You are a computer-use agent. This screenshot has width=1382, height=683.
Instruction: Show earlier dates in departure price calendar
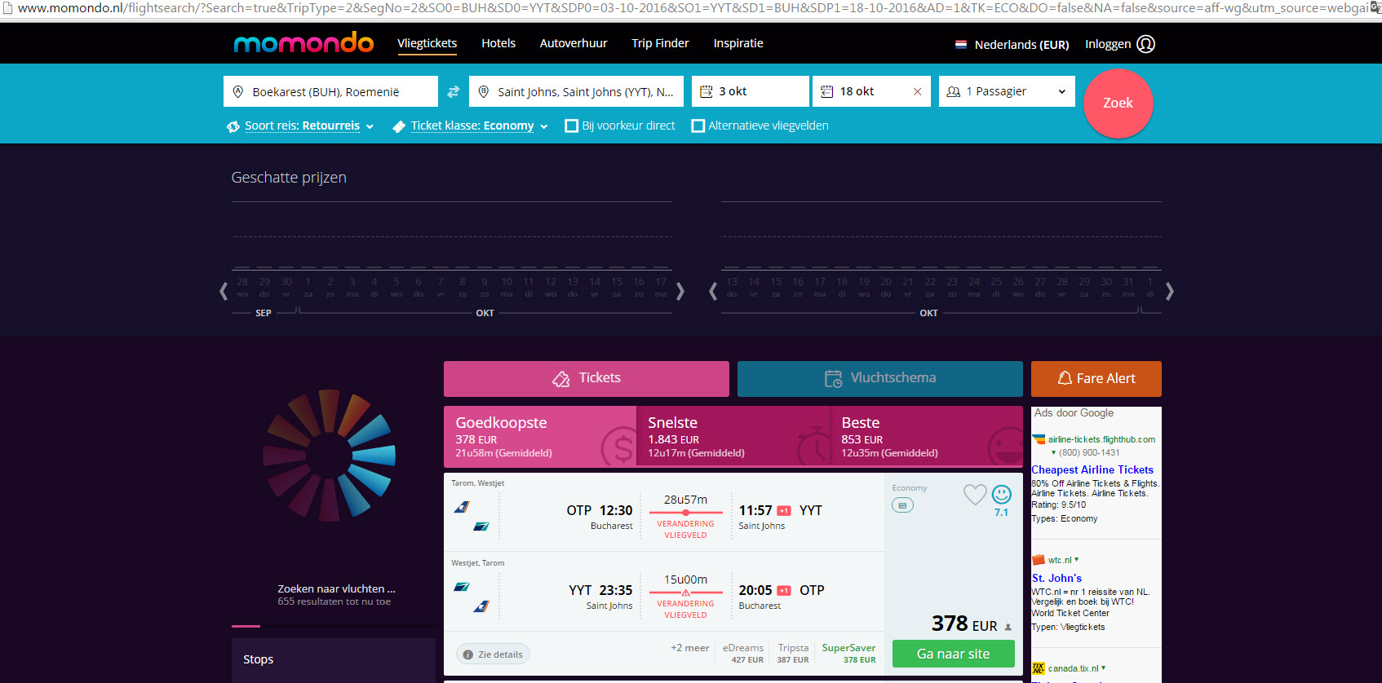click(224, 291)
